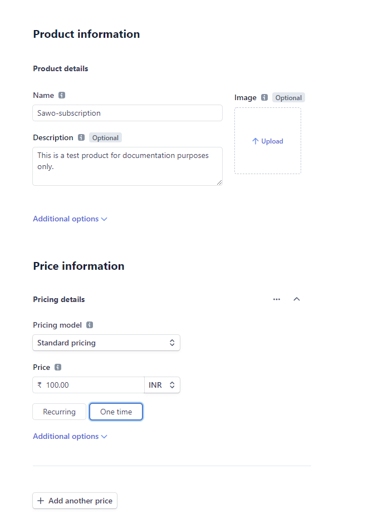378x529 pixels.
Task: Click inside the Description text area
Action: [x=127, y=166]
